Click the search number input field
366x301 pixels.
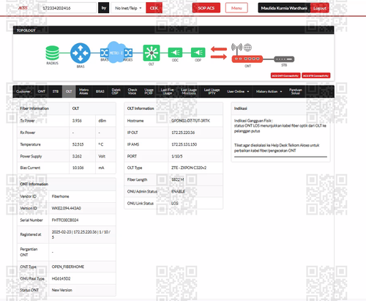[67, 8]
